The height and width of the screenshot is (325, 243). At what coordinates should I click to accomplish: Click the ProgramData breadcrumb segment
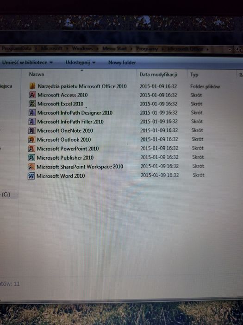(x=17, y=48)
